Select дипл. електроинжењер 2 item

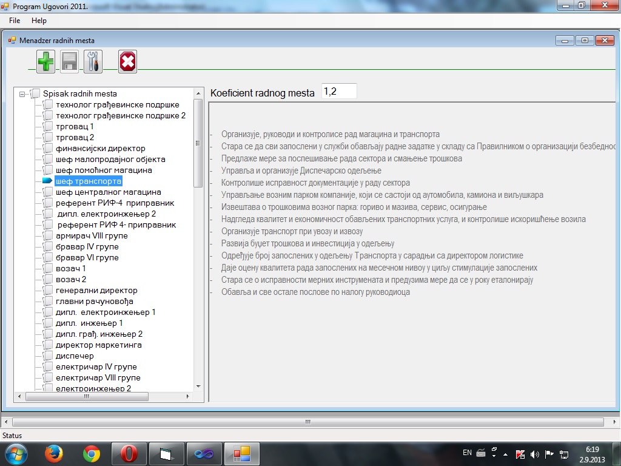[107, 214]
